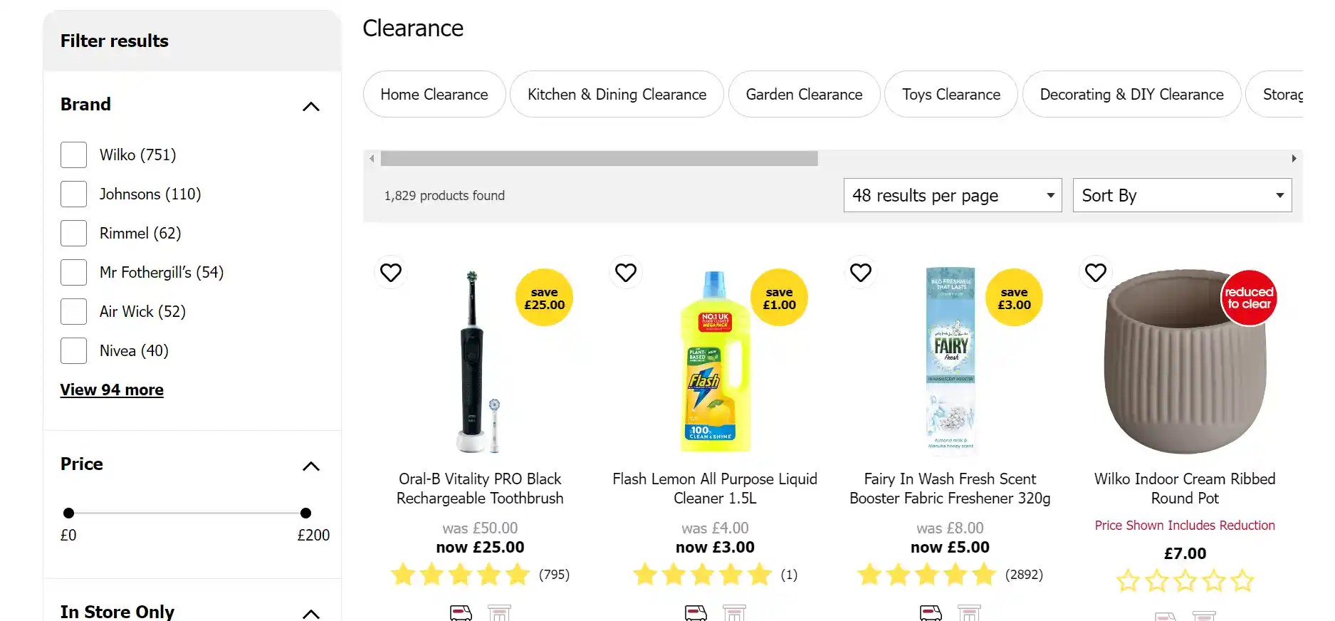Click the View 94 more link
Image resolution: width=1335 pixels, height=621 pixels.
112,390
